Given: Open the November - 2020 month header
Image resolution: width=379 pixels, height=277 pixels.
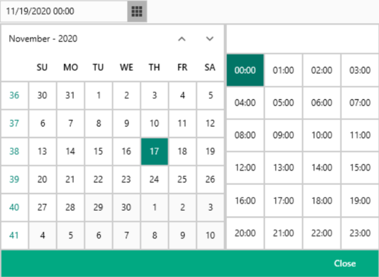Looking at the screenshot, I should [x=43, y=39].
